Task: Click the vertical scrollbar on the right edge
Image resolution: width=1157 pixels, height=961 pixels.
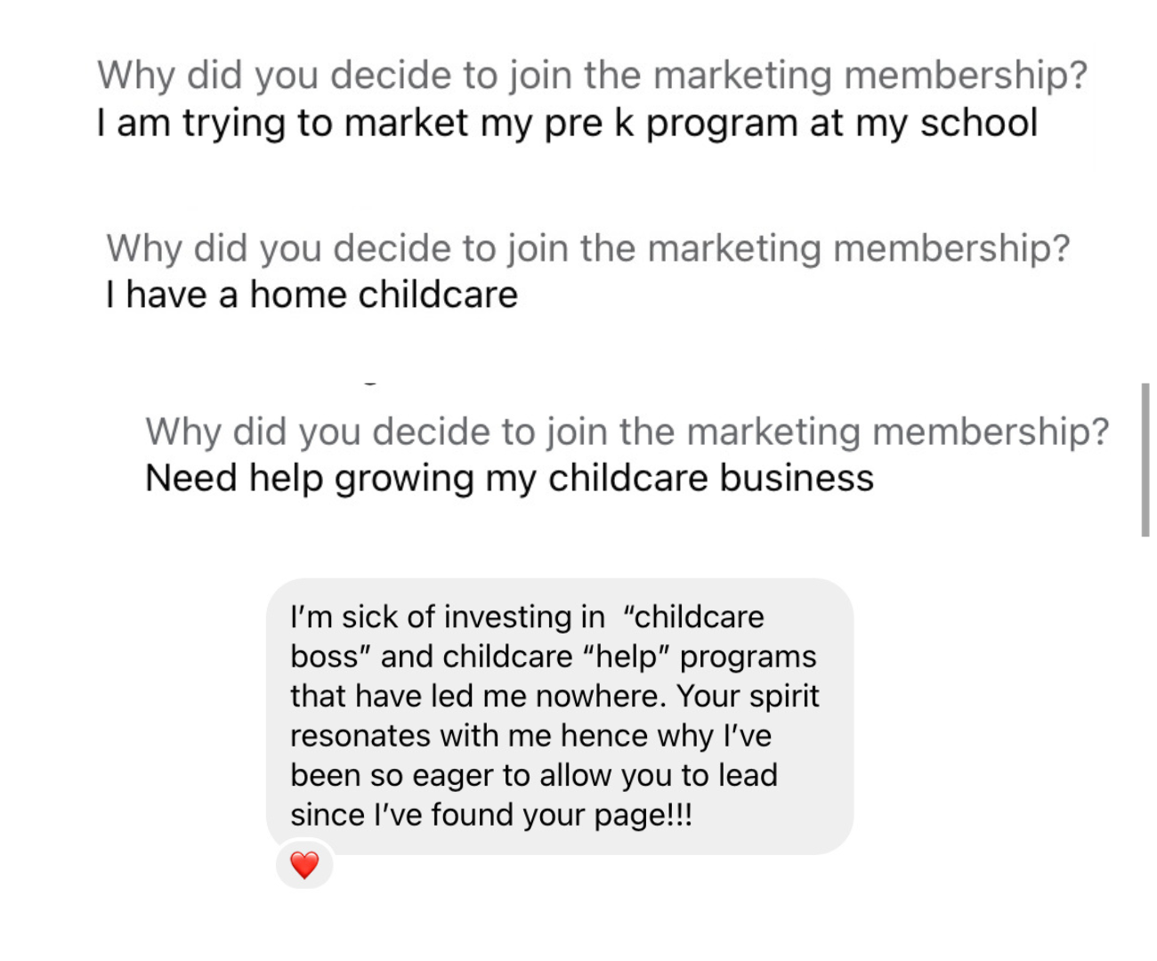Action: click(1145, 459)
